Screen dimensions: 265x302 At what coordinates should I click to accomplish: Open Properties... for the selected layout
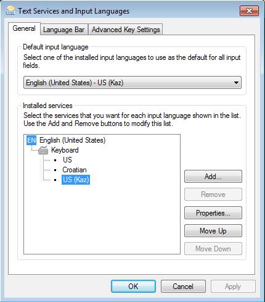point(213,213)
